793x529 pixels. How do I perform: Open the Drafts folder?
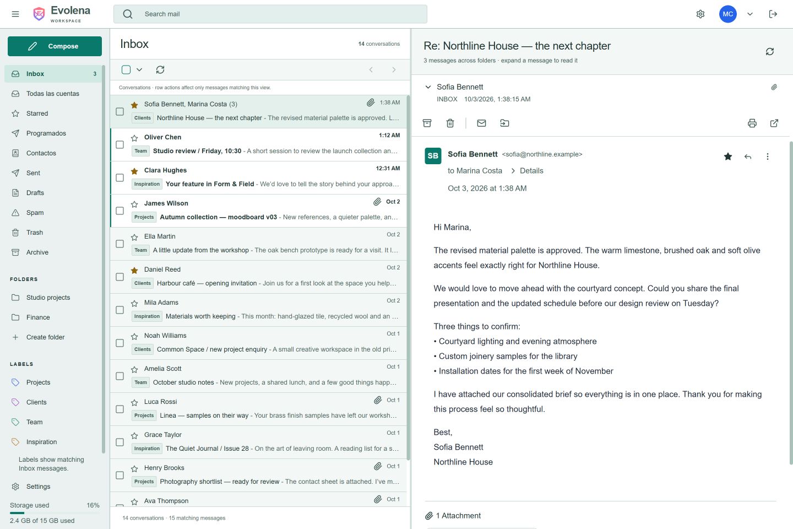click(x=53, y=193)
